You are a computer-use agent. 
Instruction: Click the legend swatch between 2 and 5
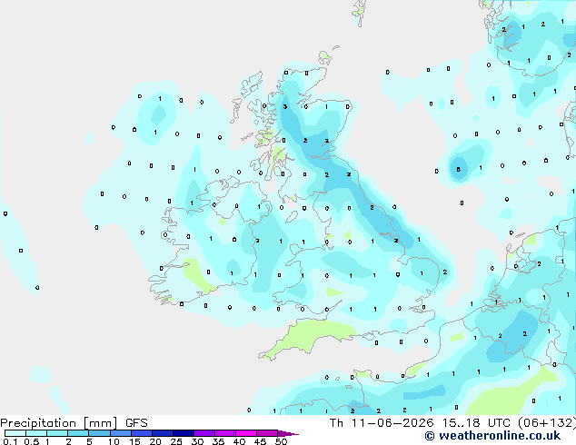(x=78, y=433)
